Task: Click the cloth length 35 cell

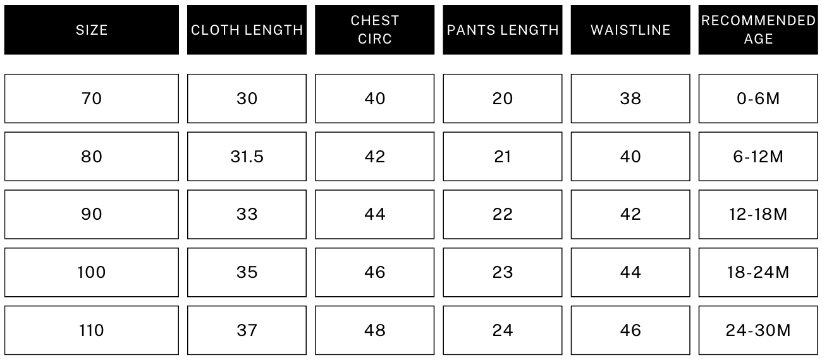Action: click(247, 272)
